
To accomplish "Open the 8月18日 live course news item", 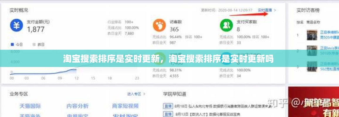I will click(223, 106).
